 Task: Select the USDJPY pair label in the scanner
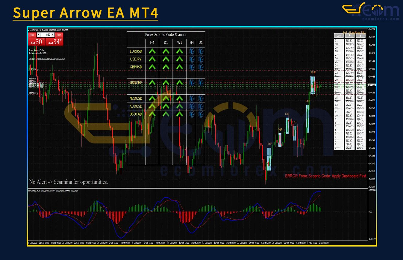coord(136,59)
